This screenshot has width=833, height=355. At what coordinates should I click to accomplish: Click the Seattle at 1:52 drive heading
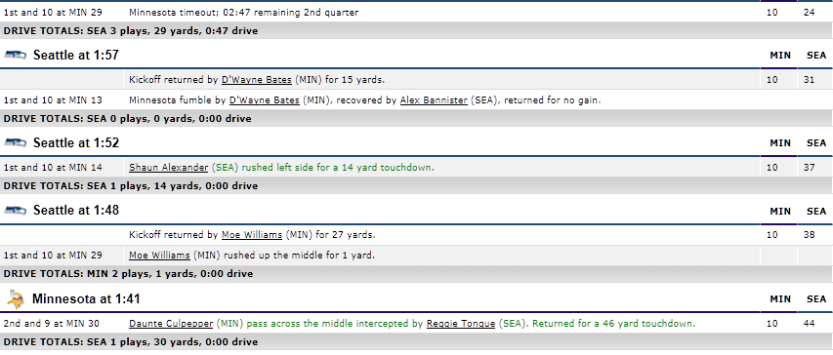[76, 142]
